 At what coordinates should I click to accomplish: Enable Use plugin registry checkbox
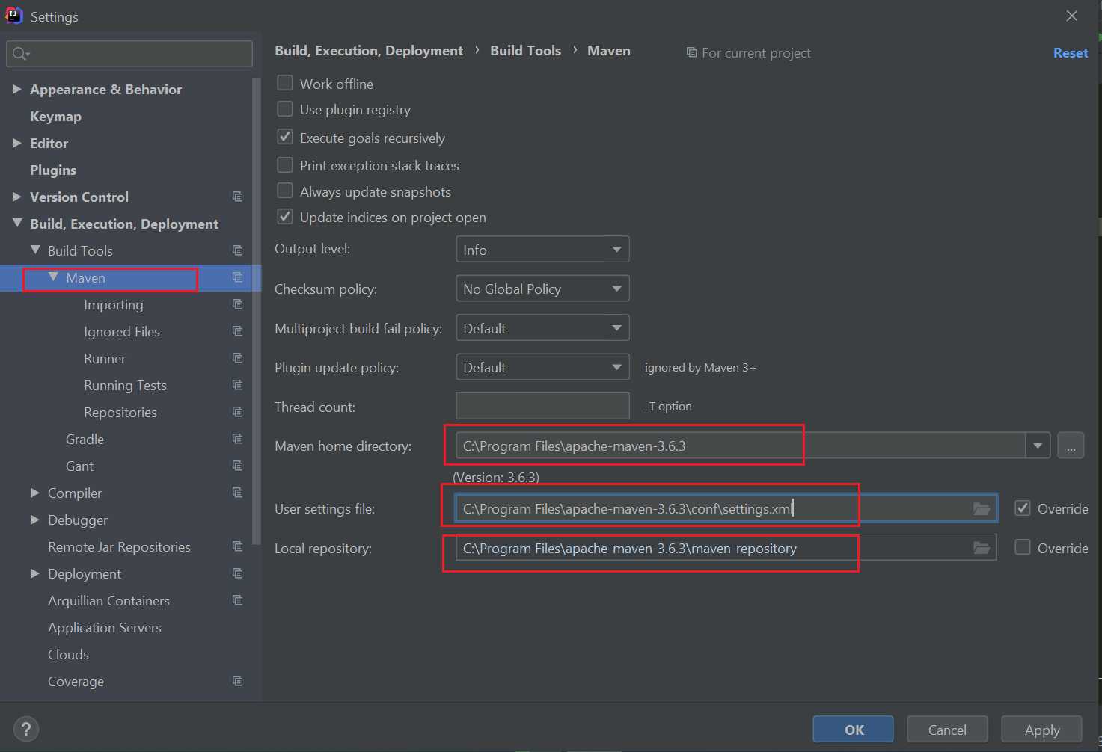[x=285, y=109]
